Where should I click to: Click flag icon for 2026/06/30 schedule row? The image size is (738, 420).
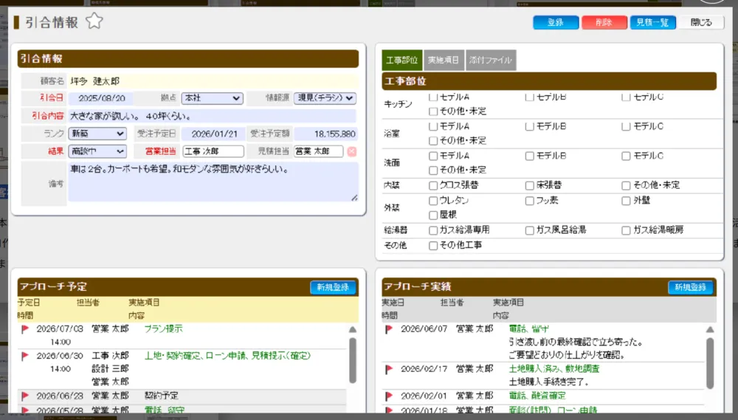pos(25,356)
